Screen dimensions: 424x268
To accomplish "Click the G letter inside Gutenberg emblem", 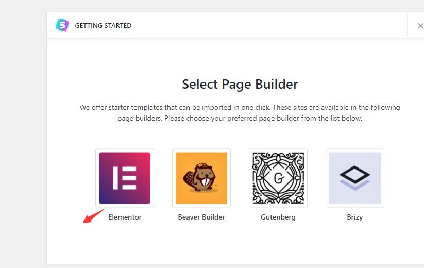I will (x=279, y=178).
